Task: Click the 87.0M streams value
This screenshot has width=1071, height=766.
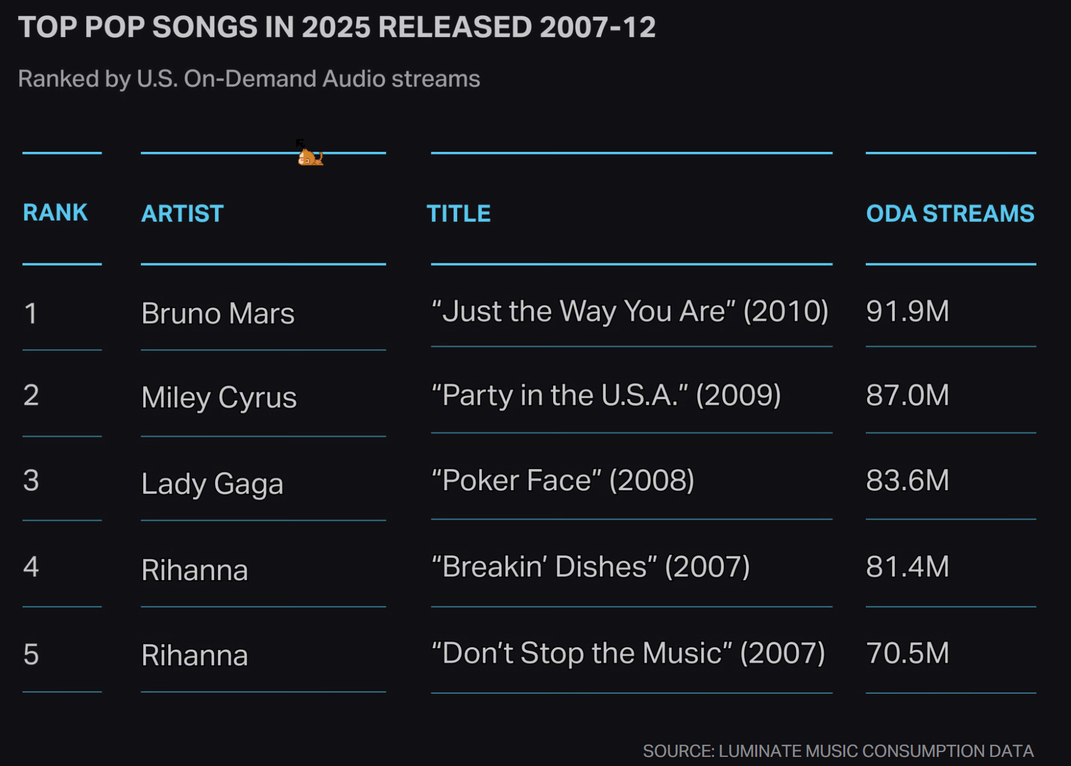Action: pos(908,395)
